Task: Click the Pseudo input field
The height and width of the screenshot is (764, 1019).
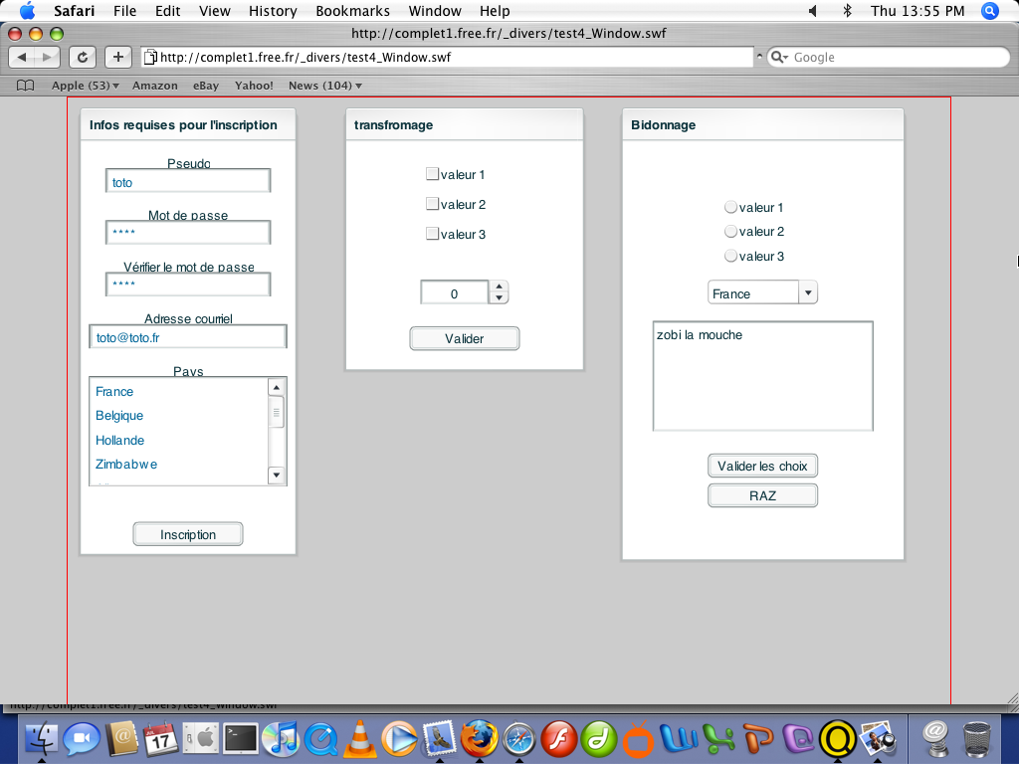Action: pyautogui.click(x=188, y=181)
